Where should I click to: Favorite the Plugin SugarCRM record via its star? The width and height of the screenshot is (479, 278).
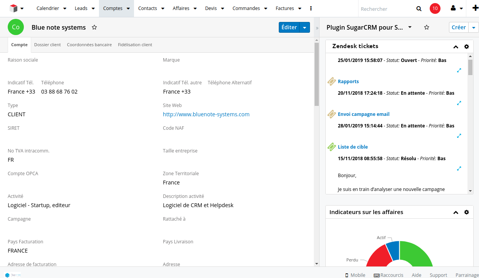[x=426, y=27]
